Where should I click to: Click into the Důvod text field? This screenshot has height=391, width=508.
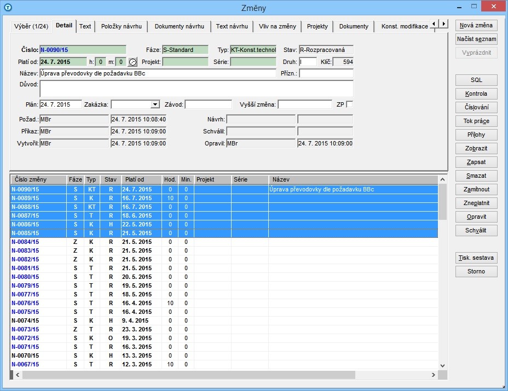pos(196,89)
